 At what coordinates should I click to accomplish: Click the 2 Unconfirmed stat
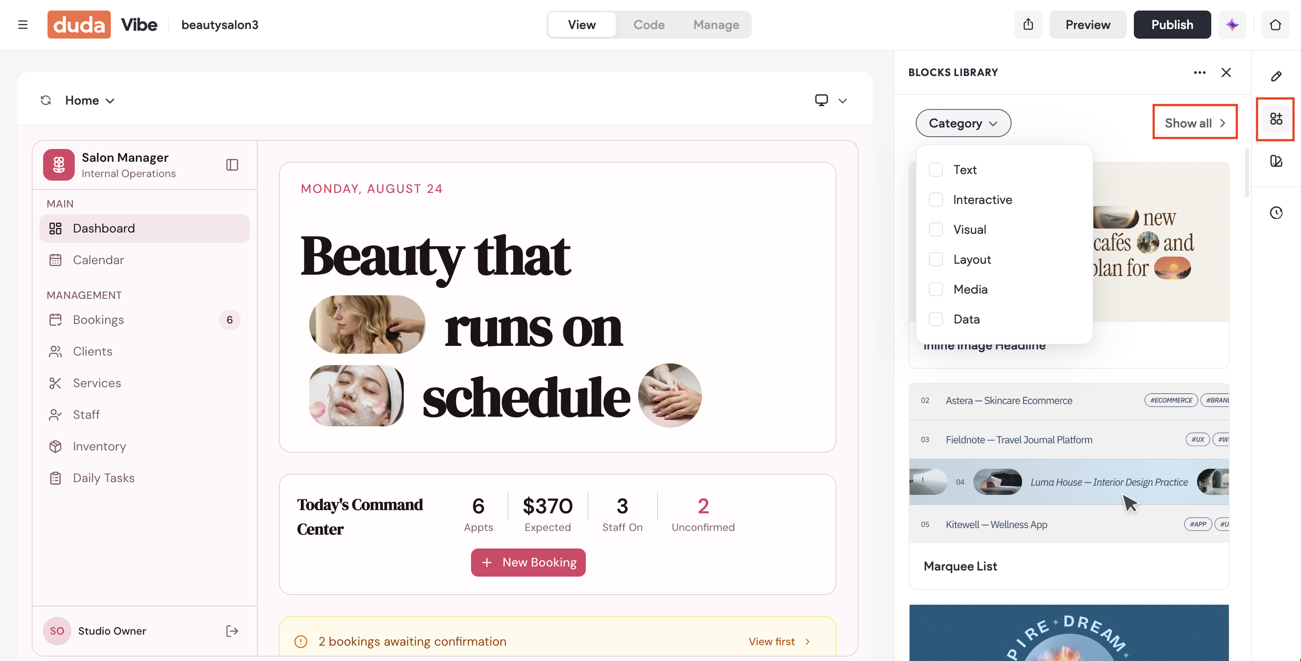(703, 514)
